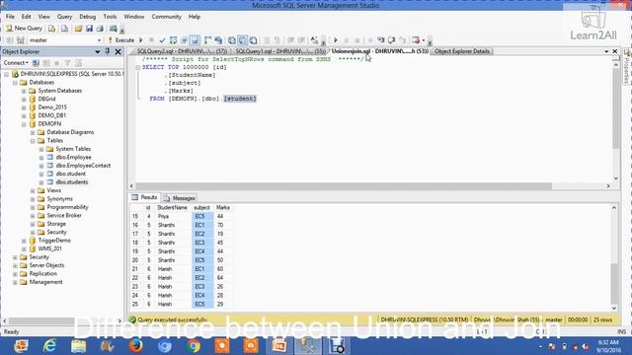Image resolution: width=632 pixels, height=355 pixels.
Task: Open the Query menu
Action: 64,17
